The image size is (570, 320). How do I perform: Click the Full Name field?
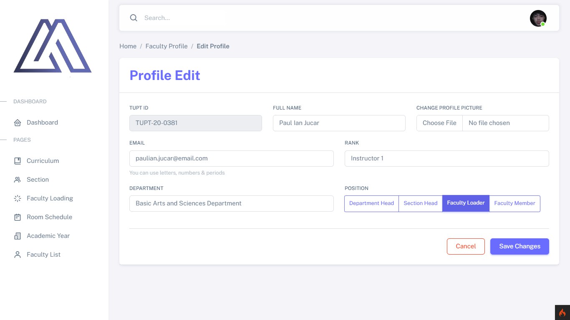[339, 123]
